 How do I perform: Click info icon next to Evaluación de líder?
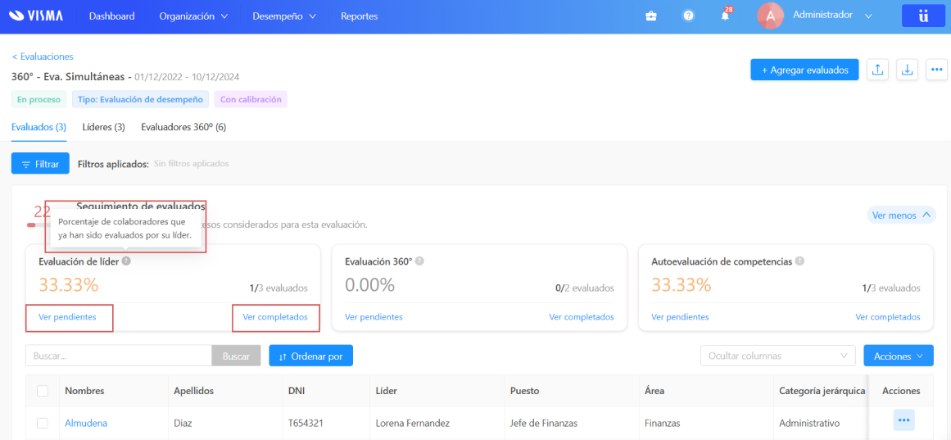[x=125, y=261]
